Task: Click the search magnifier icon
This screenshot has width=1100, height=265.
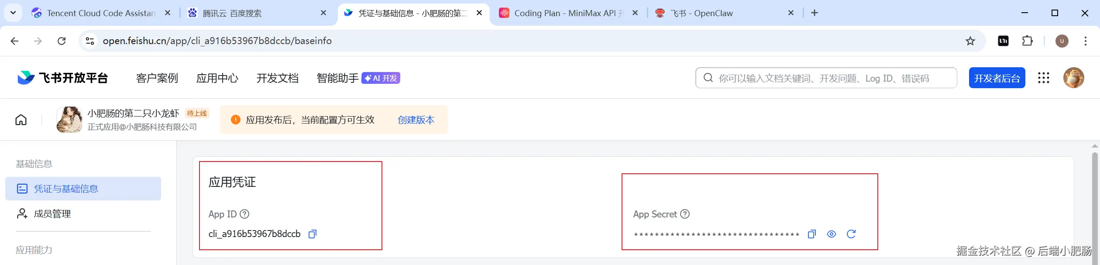Action: pyautogui.click(x=708, y=78)
